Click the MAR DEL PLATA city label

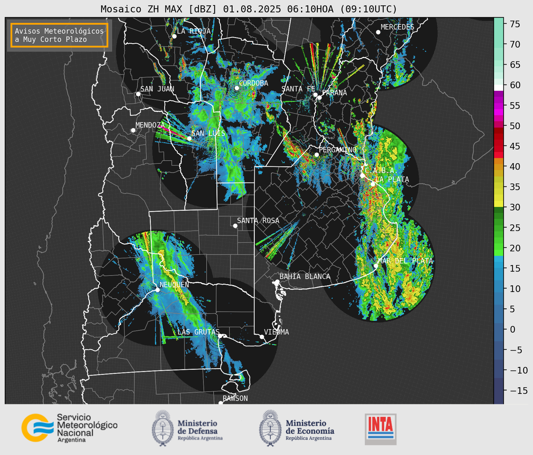pyautogui.click(x=405, y=261)
